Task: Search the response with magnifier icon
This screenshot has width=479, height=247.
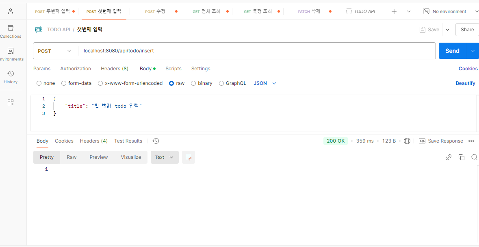Action: tap(474, 157)
